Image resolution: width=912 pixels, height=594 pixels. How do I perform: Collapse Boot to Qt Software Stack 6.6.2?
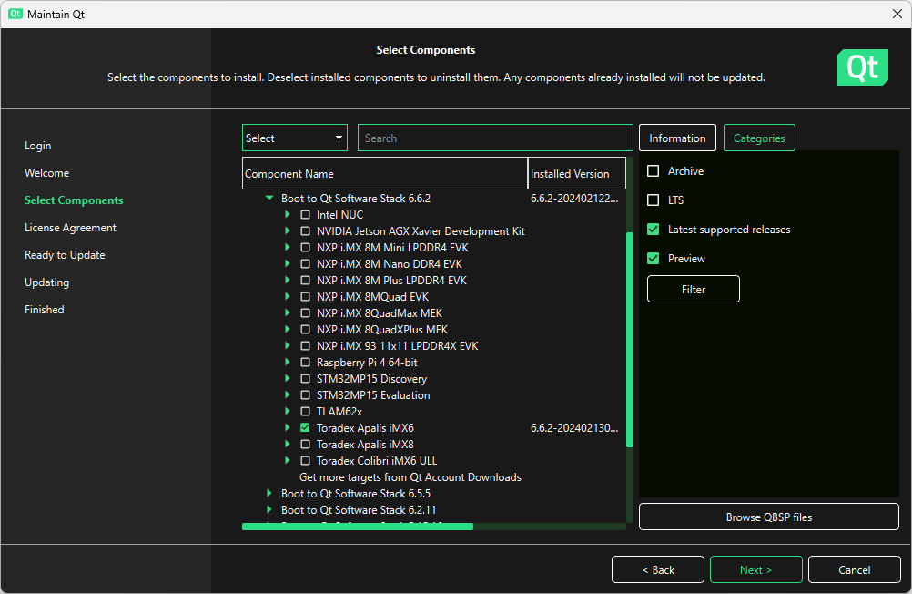pos(269,198)
